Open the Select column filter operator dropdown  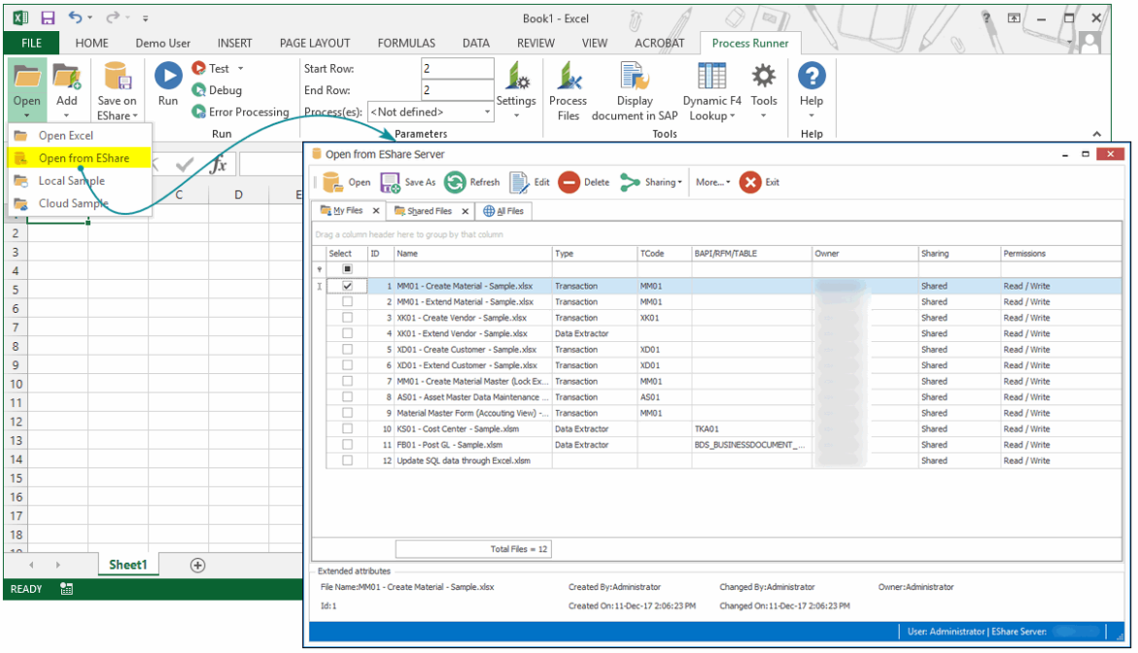pyautogui.click(x=320, y=269)
